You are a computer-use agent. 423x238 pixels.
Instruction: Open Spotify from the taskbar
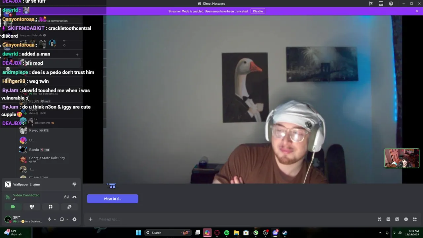[x=227, y=233]
